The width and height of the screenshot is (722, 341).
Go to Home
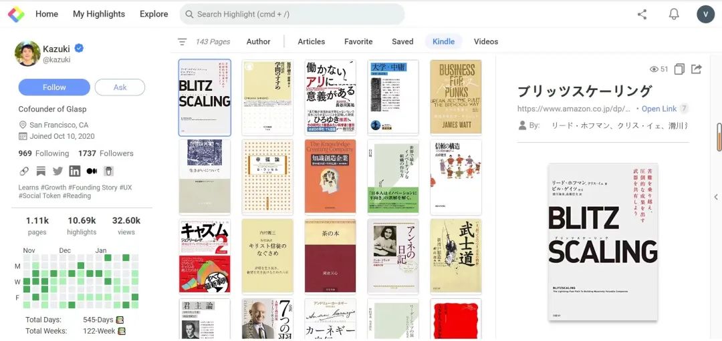[47, 14]
